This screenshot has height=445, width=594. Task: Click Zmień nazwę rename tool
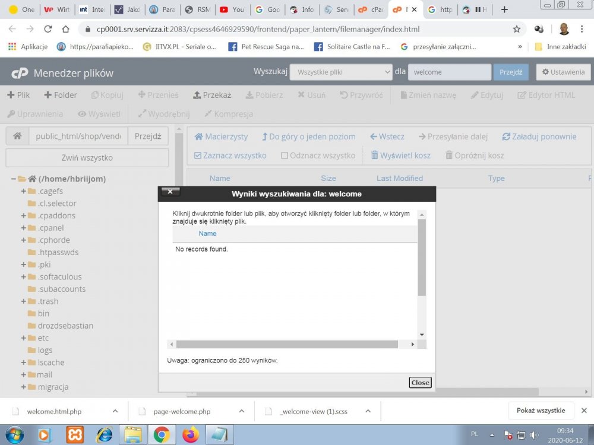tap(428, 95)
